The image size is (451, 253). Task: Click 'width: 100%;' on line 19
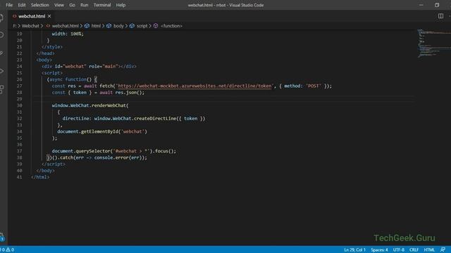tap(68, 34)
